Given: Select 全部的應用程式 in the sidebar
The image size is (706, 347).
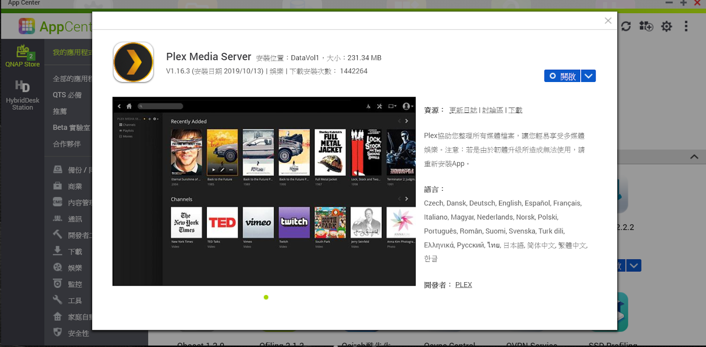Looking at the screenshot, I should (72, 79).
